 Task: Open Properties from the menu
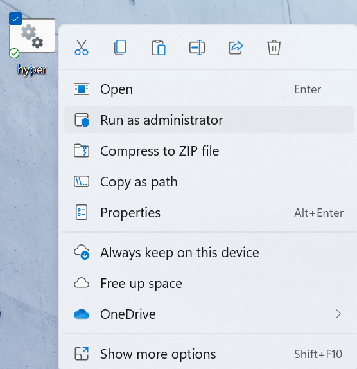(209, 213)
